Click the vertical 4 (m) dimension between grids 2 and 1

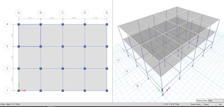coord(12,80)
